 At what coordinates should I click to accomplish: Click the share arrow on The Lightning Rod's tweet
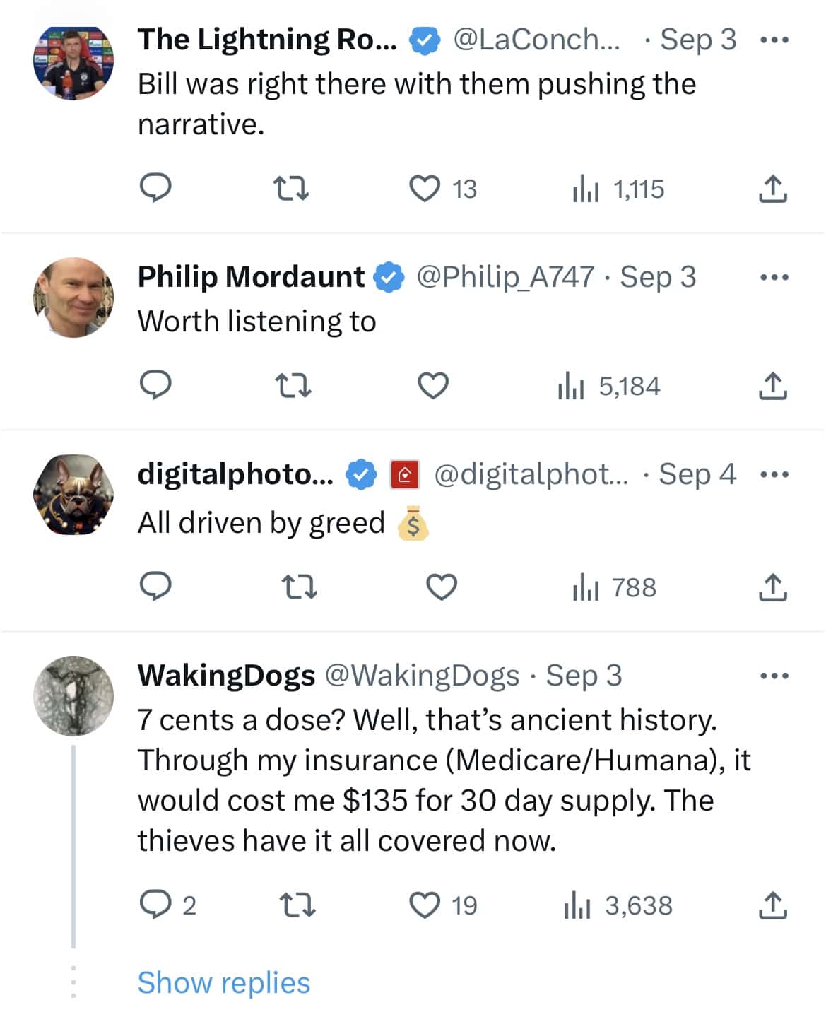[774, 187]
